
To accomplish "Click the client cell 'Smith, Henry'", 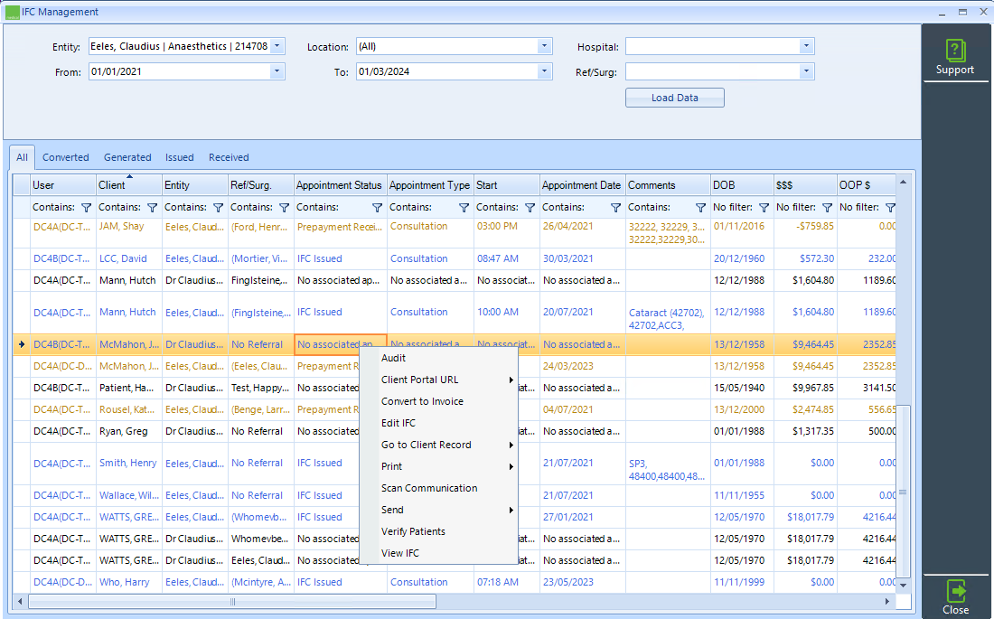I will [x=128, y=463].
